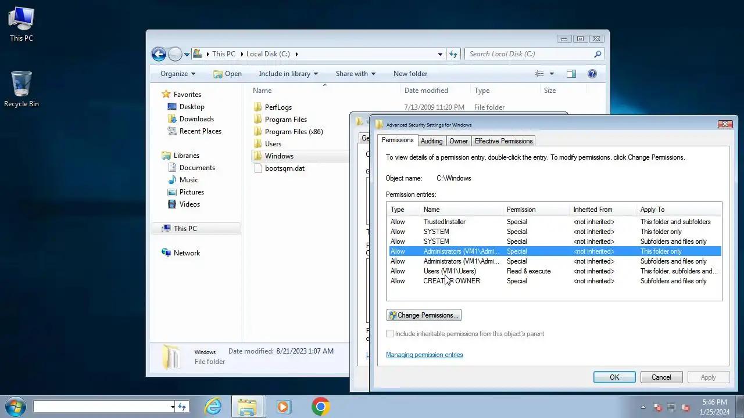
Task: Enable Include inheritable permissions checkbox
Action: click(389, 334)
